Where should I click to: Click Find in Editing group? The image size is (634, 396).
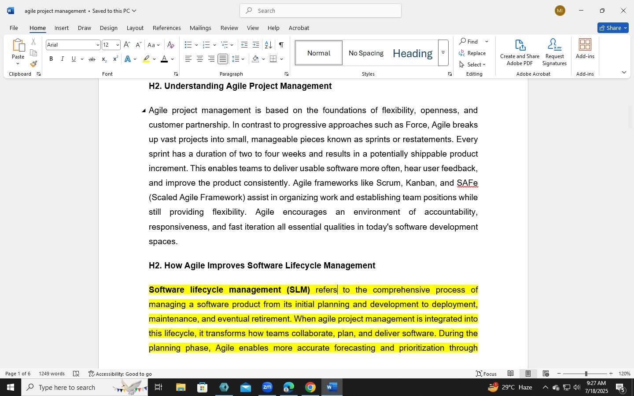[x=469, y=41]
